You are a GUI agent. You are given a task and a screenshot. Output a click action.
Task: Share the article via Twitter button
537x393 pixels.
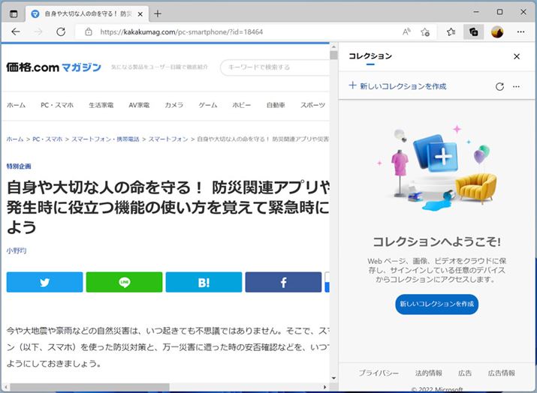click(44, 282)
